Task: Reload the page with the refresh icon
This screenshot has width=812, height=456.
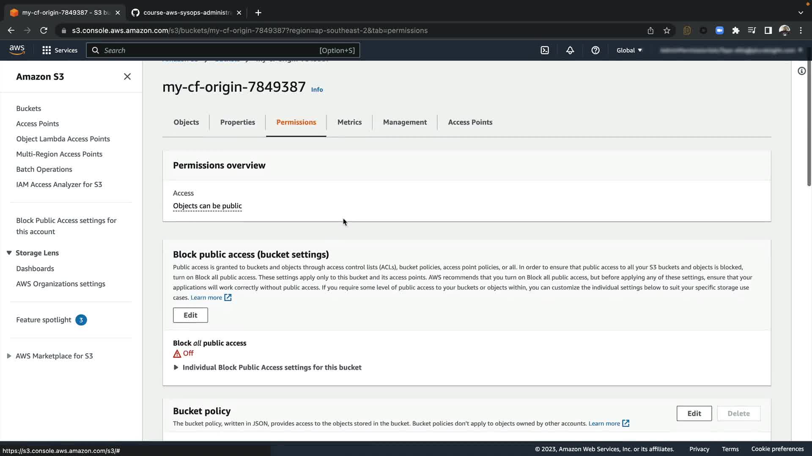Action: [44, 30]
